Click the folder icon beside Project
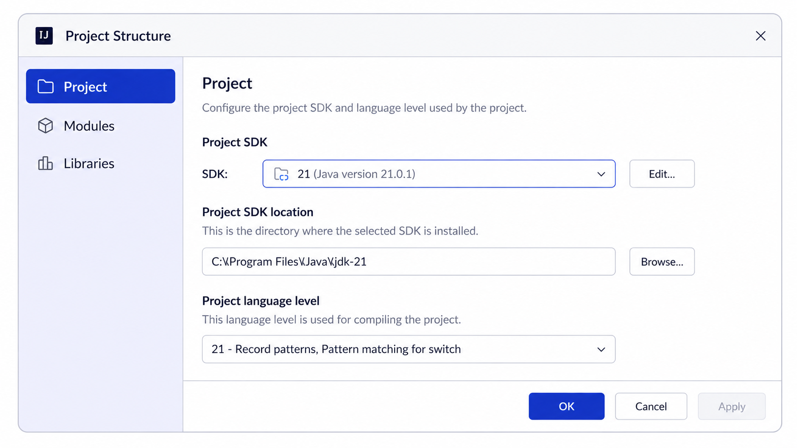The width and height of the screenshot is (797, 448). pyautogui.click(x=46, y=86)
